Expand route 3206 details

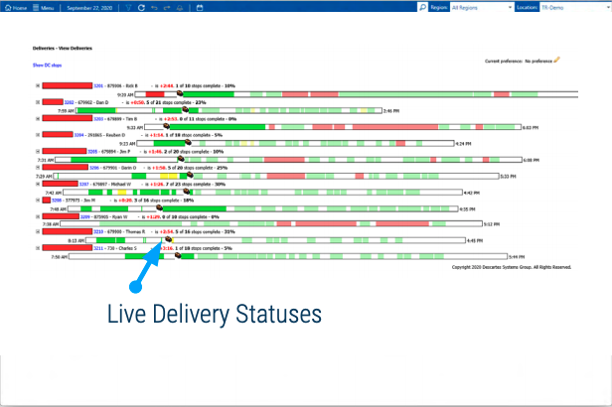38,167
